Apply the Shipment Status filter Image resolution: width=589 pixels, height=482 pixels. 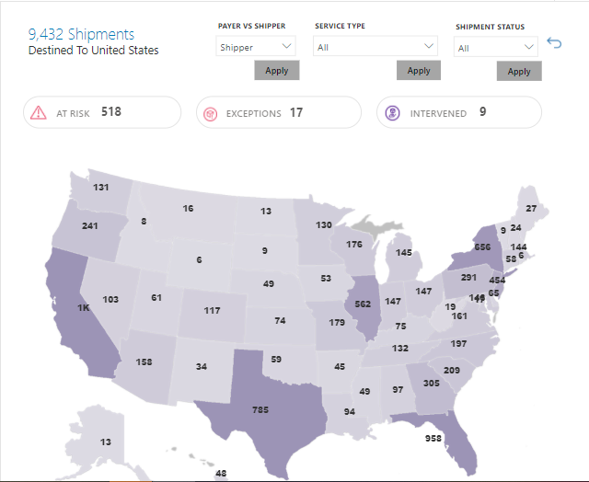519,72
